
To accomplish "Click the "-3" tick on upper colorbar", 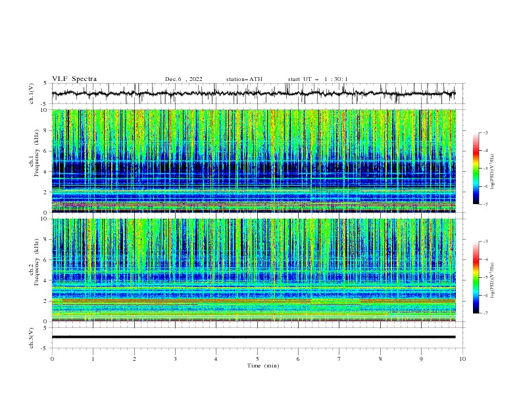I will coord(485,132).
